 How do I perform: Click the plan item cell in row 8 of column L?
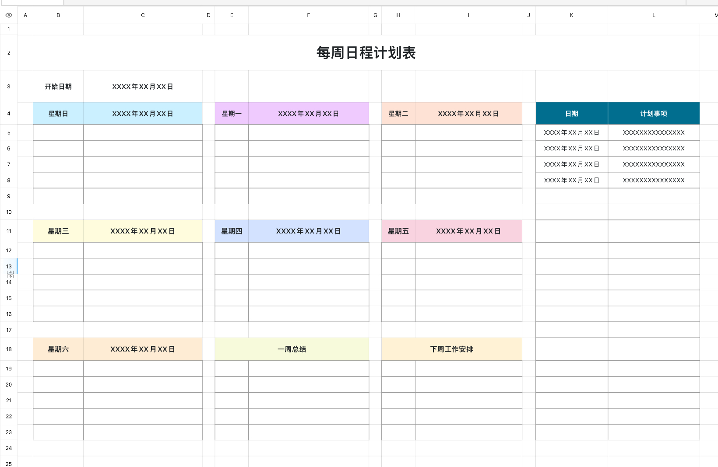[x=654, y=180]
